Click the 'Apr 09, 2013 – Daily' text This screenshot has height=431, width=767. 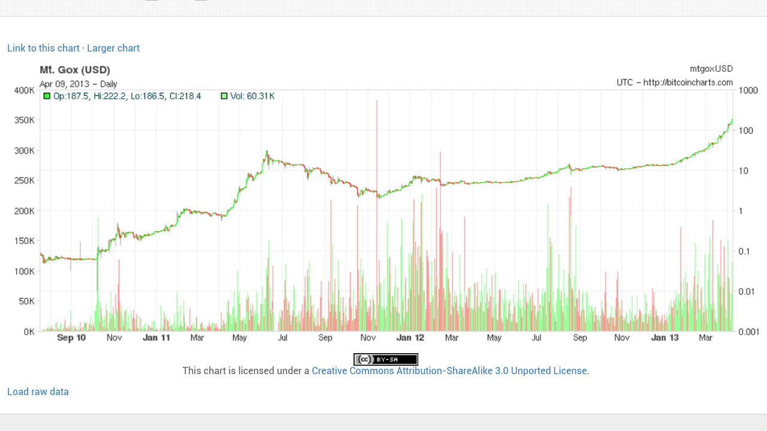(78, 84)
